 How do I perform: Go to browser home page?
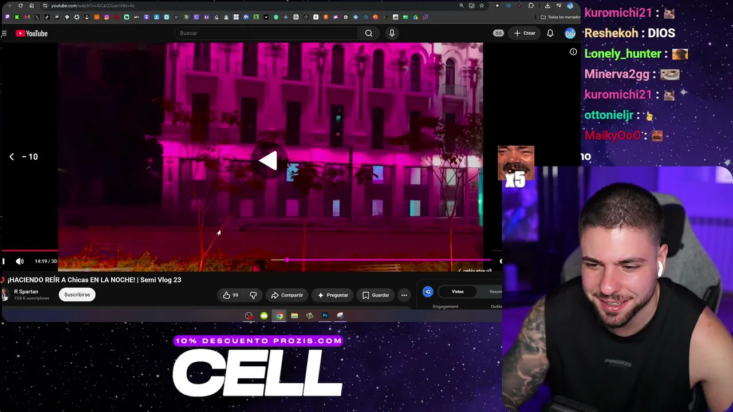click(31, 6)
